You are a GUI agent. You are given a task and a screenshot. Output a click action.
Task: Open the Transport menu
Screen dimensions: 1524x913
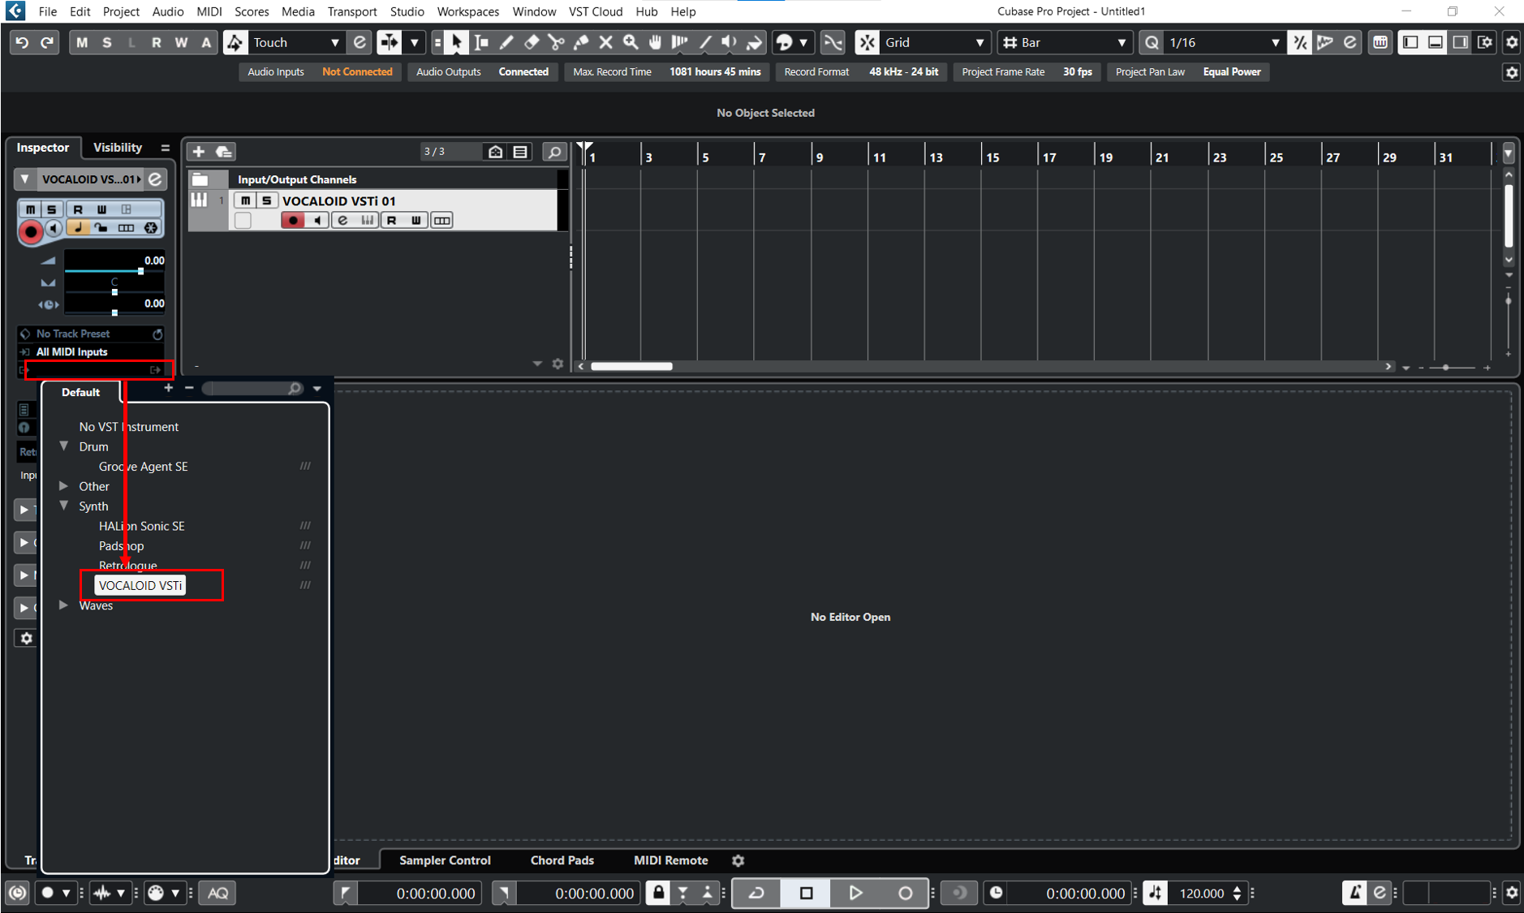(351, 11)
